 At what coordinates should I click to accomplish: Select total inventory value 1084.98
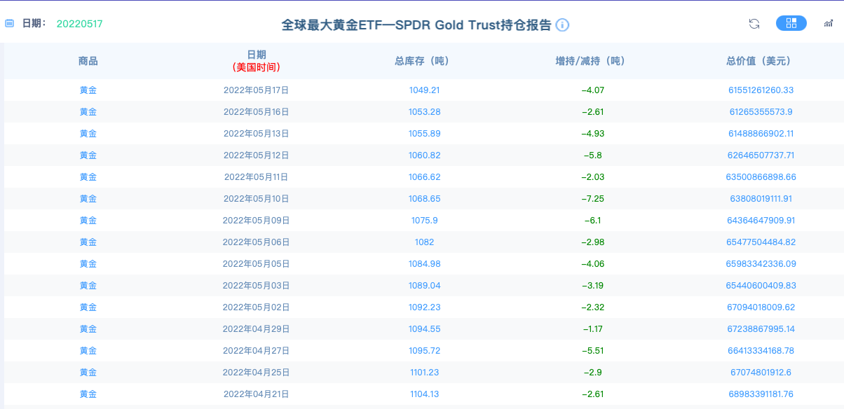[x=424, y=264]
